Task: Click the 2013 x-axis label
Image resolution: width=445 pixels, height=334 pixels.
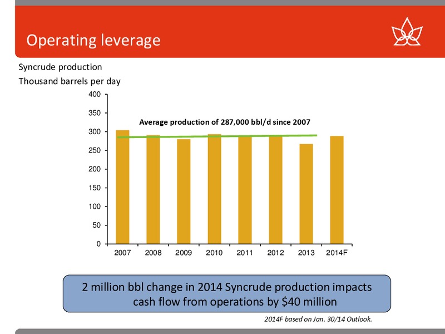Action: pos(306,253)
